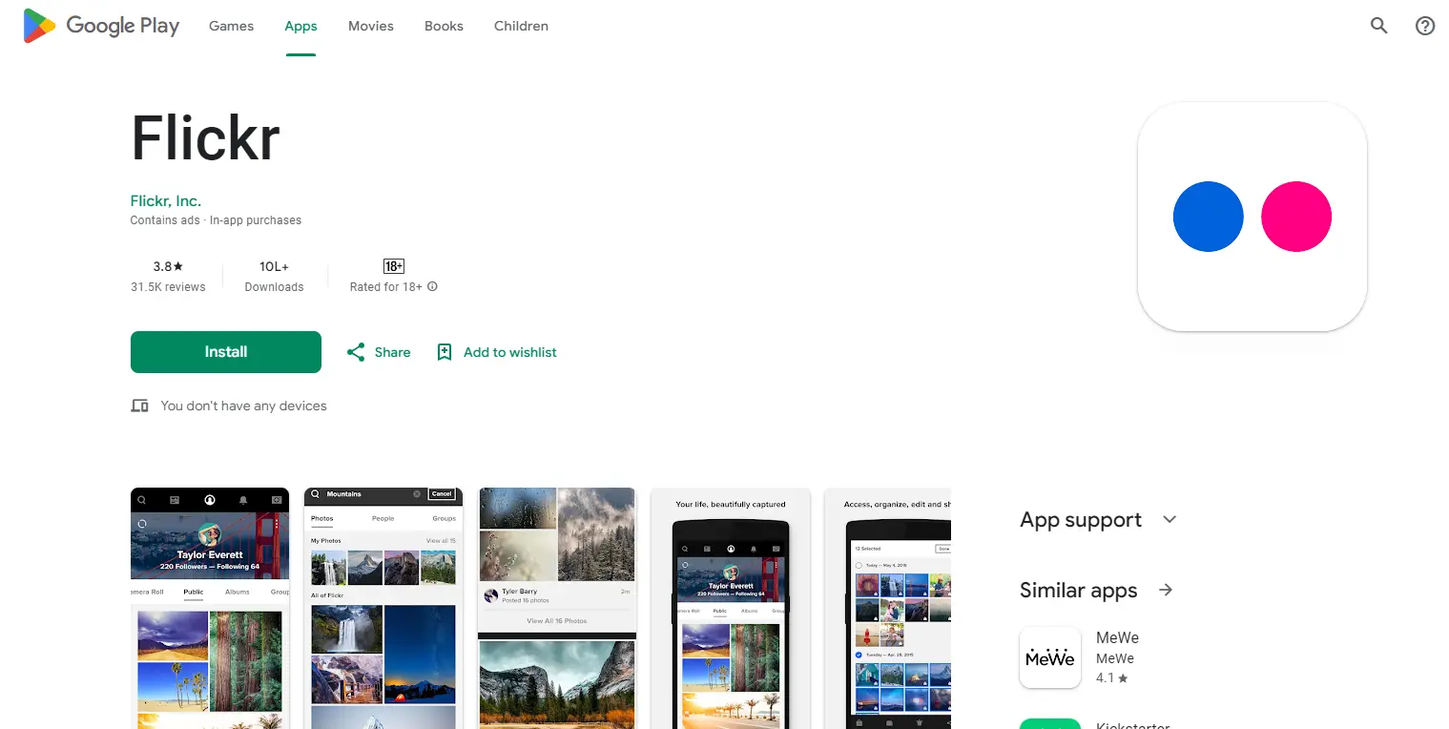Open the Books tab
1449x729 pixels.
tap(444, 26)
